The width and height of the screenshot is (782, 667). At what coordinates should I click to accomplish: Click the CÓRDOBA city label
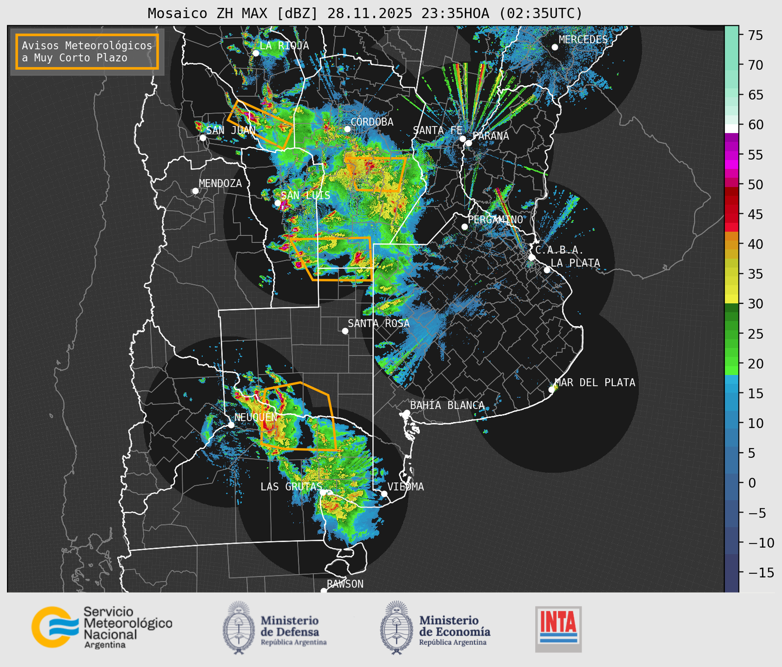click(x=372, y=122)
